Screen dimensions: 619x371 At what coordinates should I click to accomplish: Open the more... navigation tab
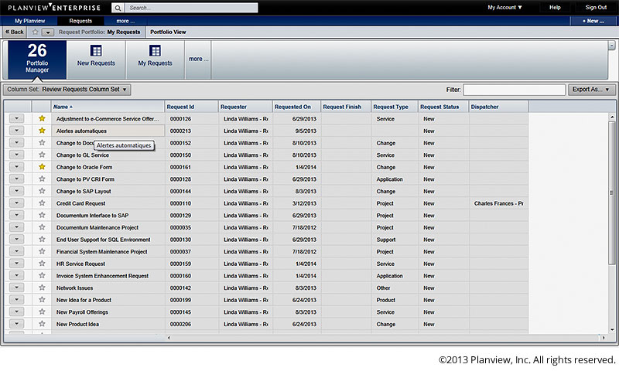[x=125, y=21]
